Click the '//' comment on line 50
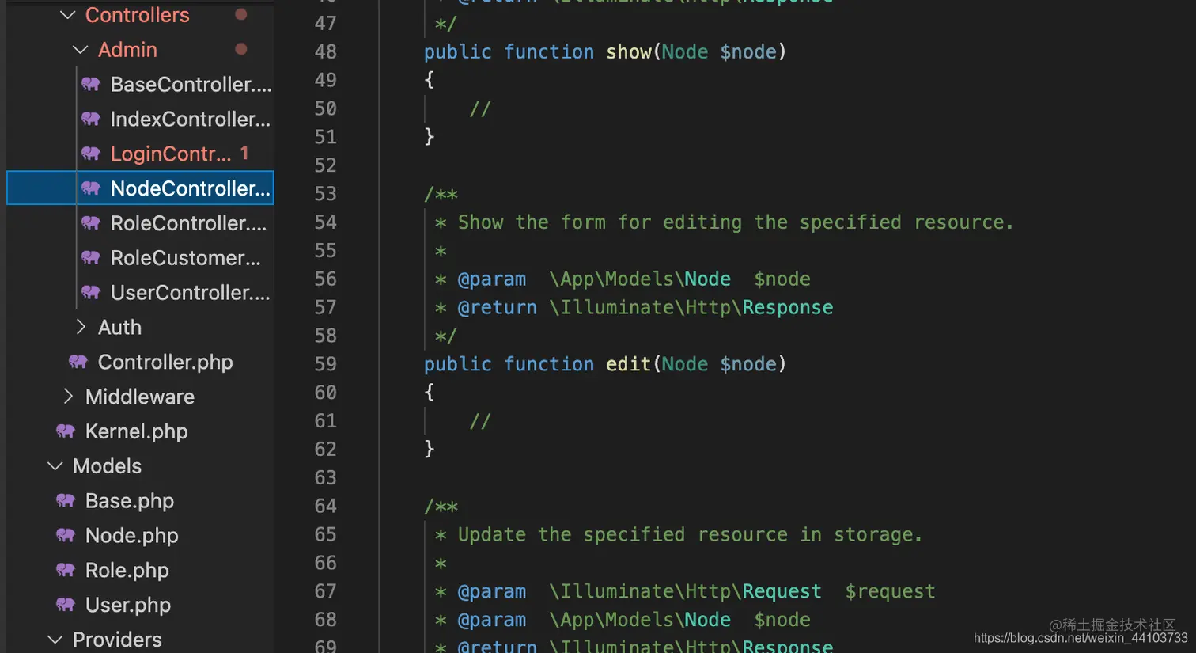The width and height of the screenshot is (1196, 653). point(480,109)
